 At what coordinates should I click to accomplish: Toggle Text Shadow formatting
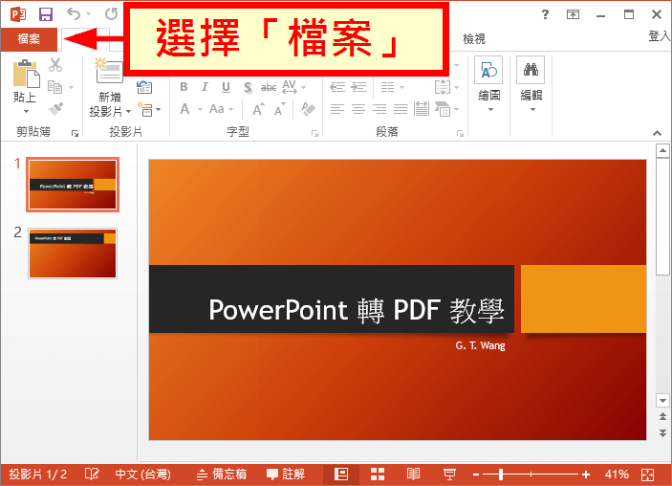[248, 87]
